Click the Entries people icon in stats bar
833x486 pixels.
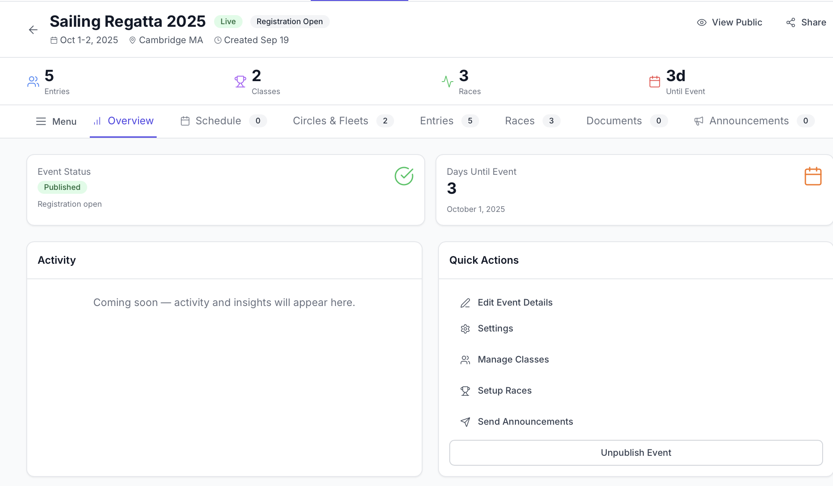[33, 81]
